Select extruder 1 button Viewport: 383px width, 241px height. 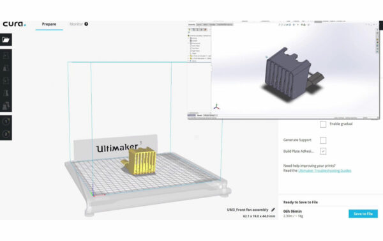pos(6,121)
